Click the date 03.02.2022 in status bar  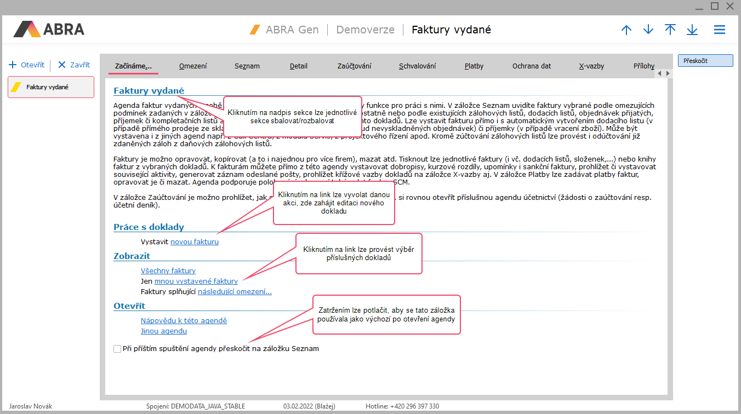tap(309, 406)
